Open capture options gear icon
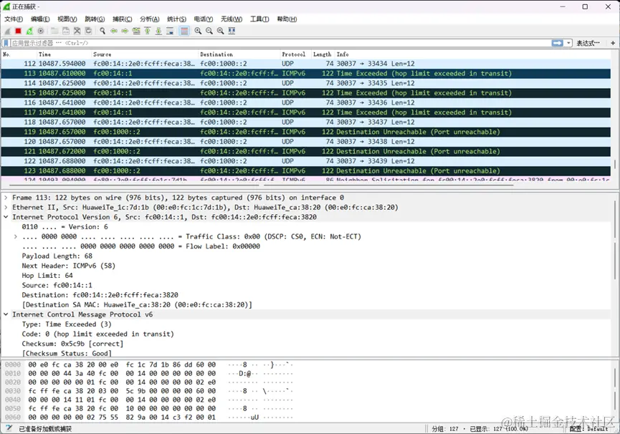This screenshot has width=620, height=434. pyautogui.click(x=40, y=31)
